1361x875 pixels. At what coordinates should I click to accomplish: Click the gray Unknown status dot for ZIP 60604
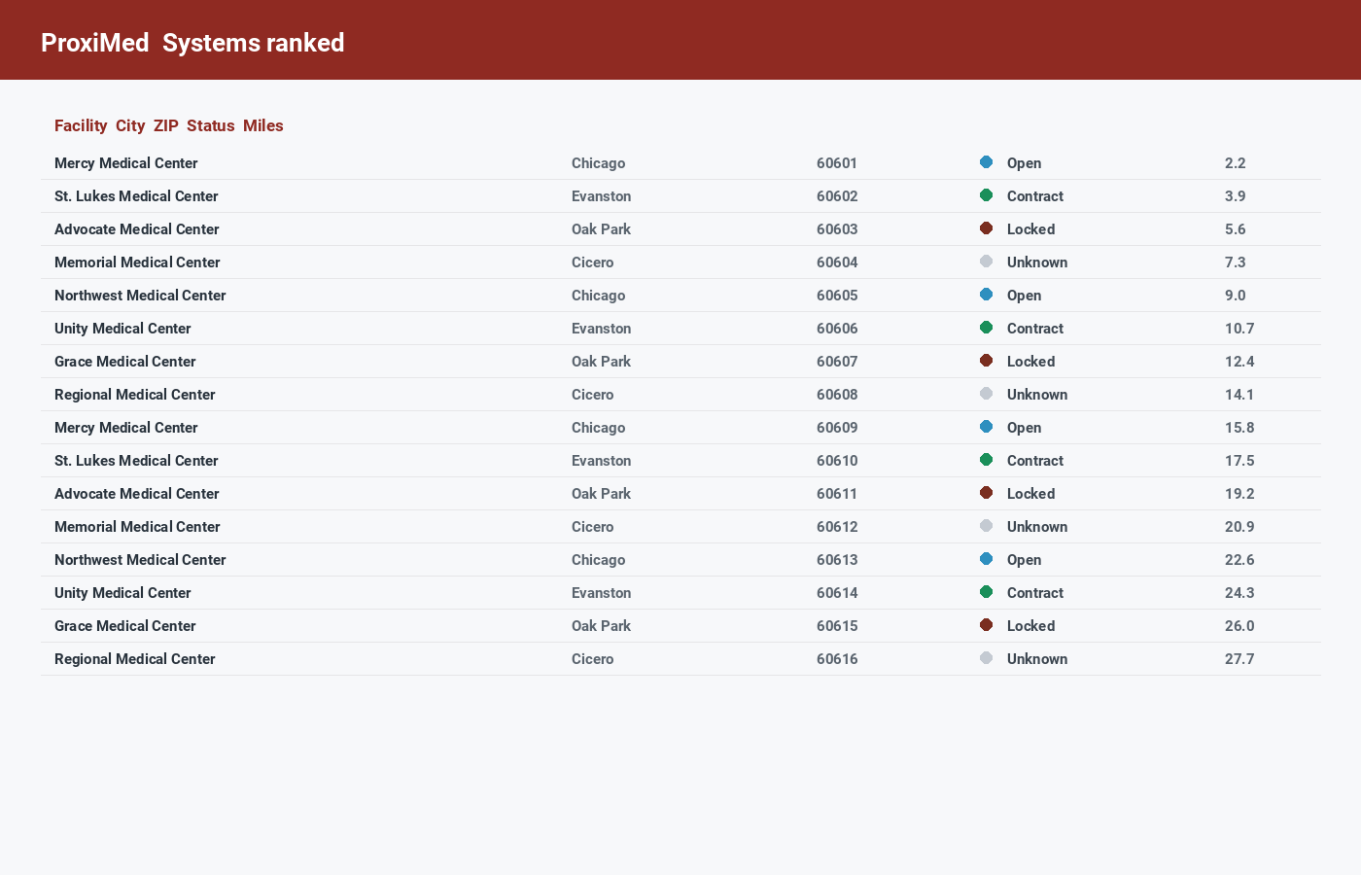986,262
